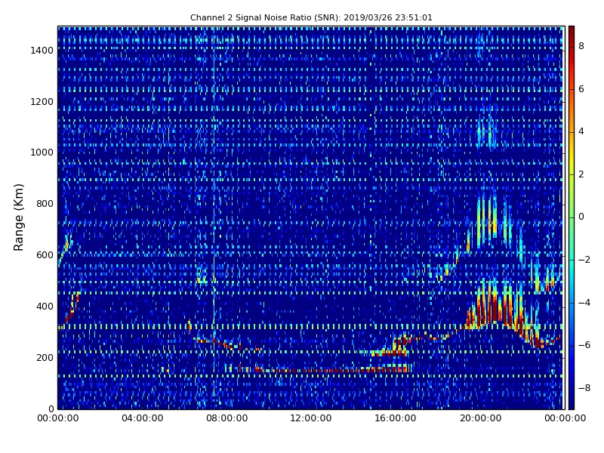
Task: Click the 04:00:00 time axis label
Action: click(143, 418)
